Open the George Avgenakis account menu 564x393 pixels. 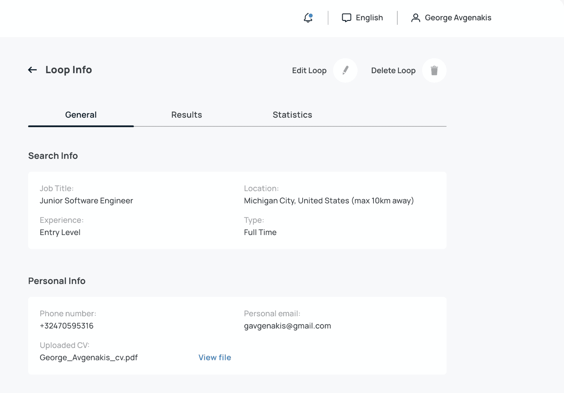458,18
